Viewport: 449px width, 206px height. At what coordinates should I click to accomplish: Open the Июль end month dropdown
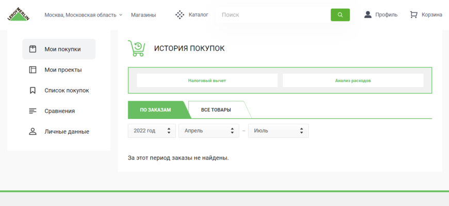click(278, 131)
